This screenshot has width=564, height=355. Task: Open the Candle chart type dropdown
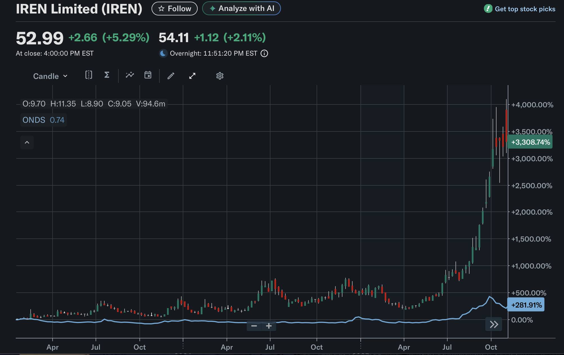(x=50, y=76)
